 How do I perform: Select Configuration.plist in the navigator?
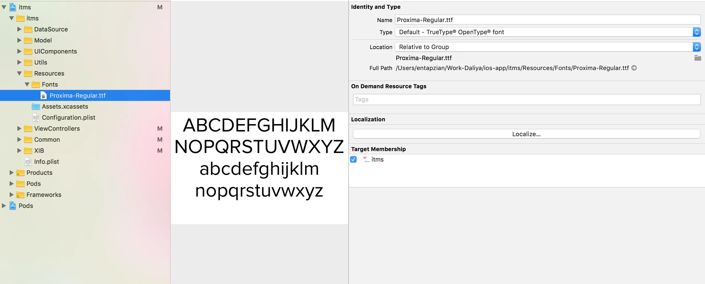pos(68,117)
